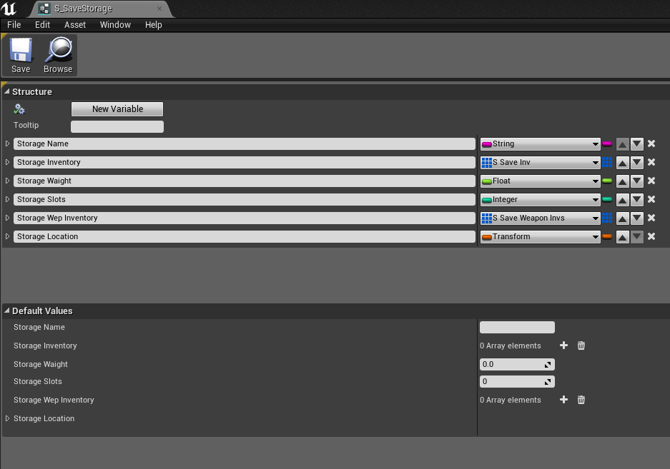Open Integer type dropdown
This screenshot has height=469, width=670.
point(540,200)
